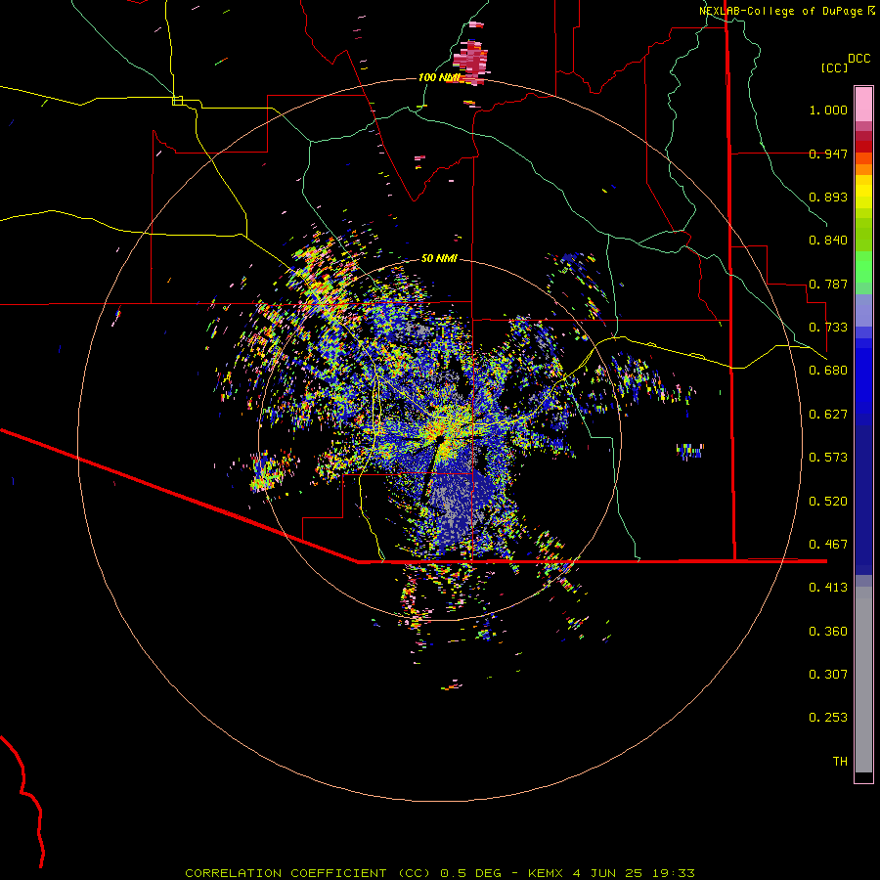Viewport: 880px width, 880px height.
Task: Click the magenta echo cluster above 100 NMI label
Action: click(471, 61)
